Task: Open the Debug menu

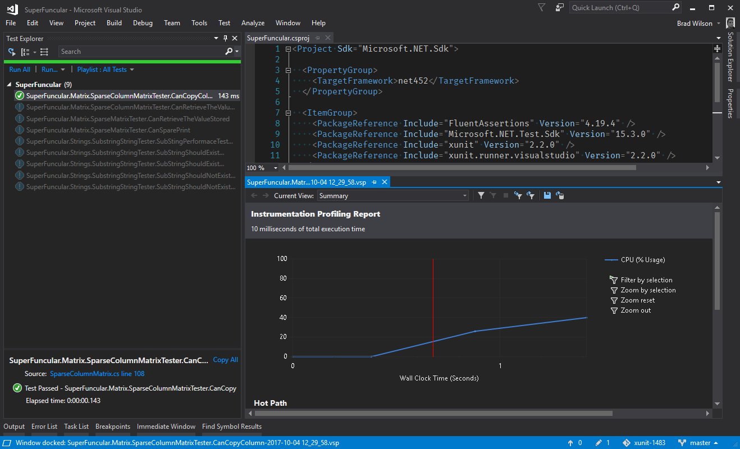Action: coord(143,23)
